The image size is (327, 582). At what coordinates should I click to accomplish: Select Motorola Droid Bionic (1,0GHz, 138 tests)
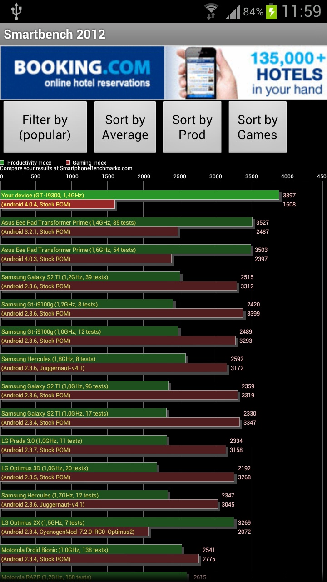91,550
